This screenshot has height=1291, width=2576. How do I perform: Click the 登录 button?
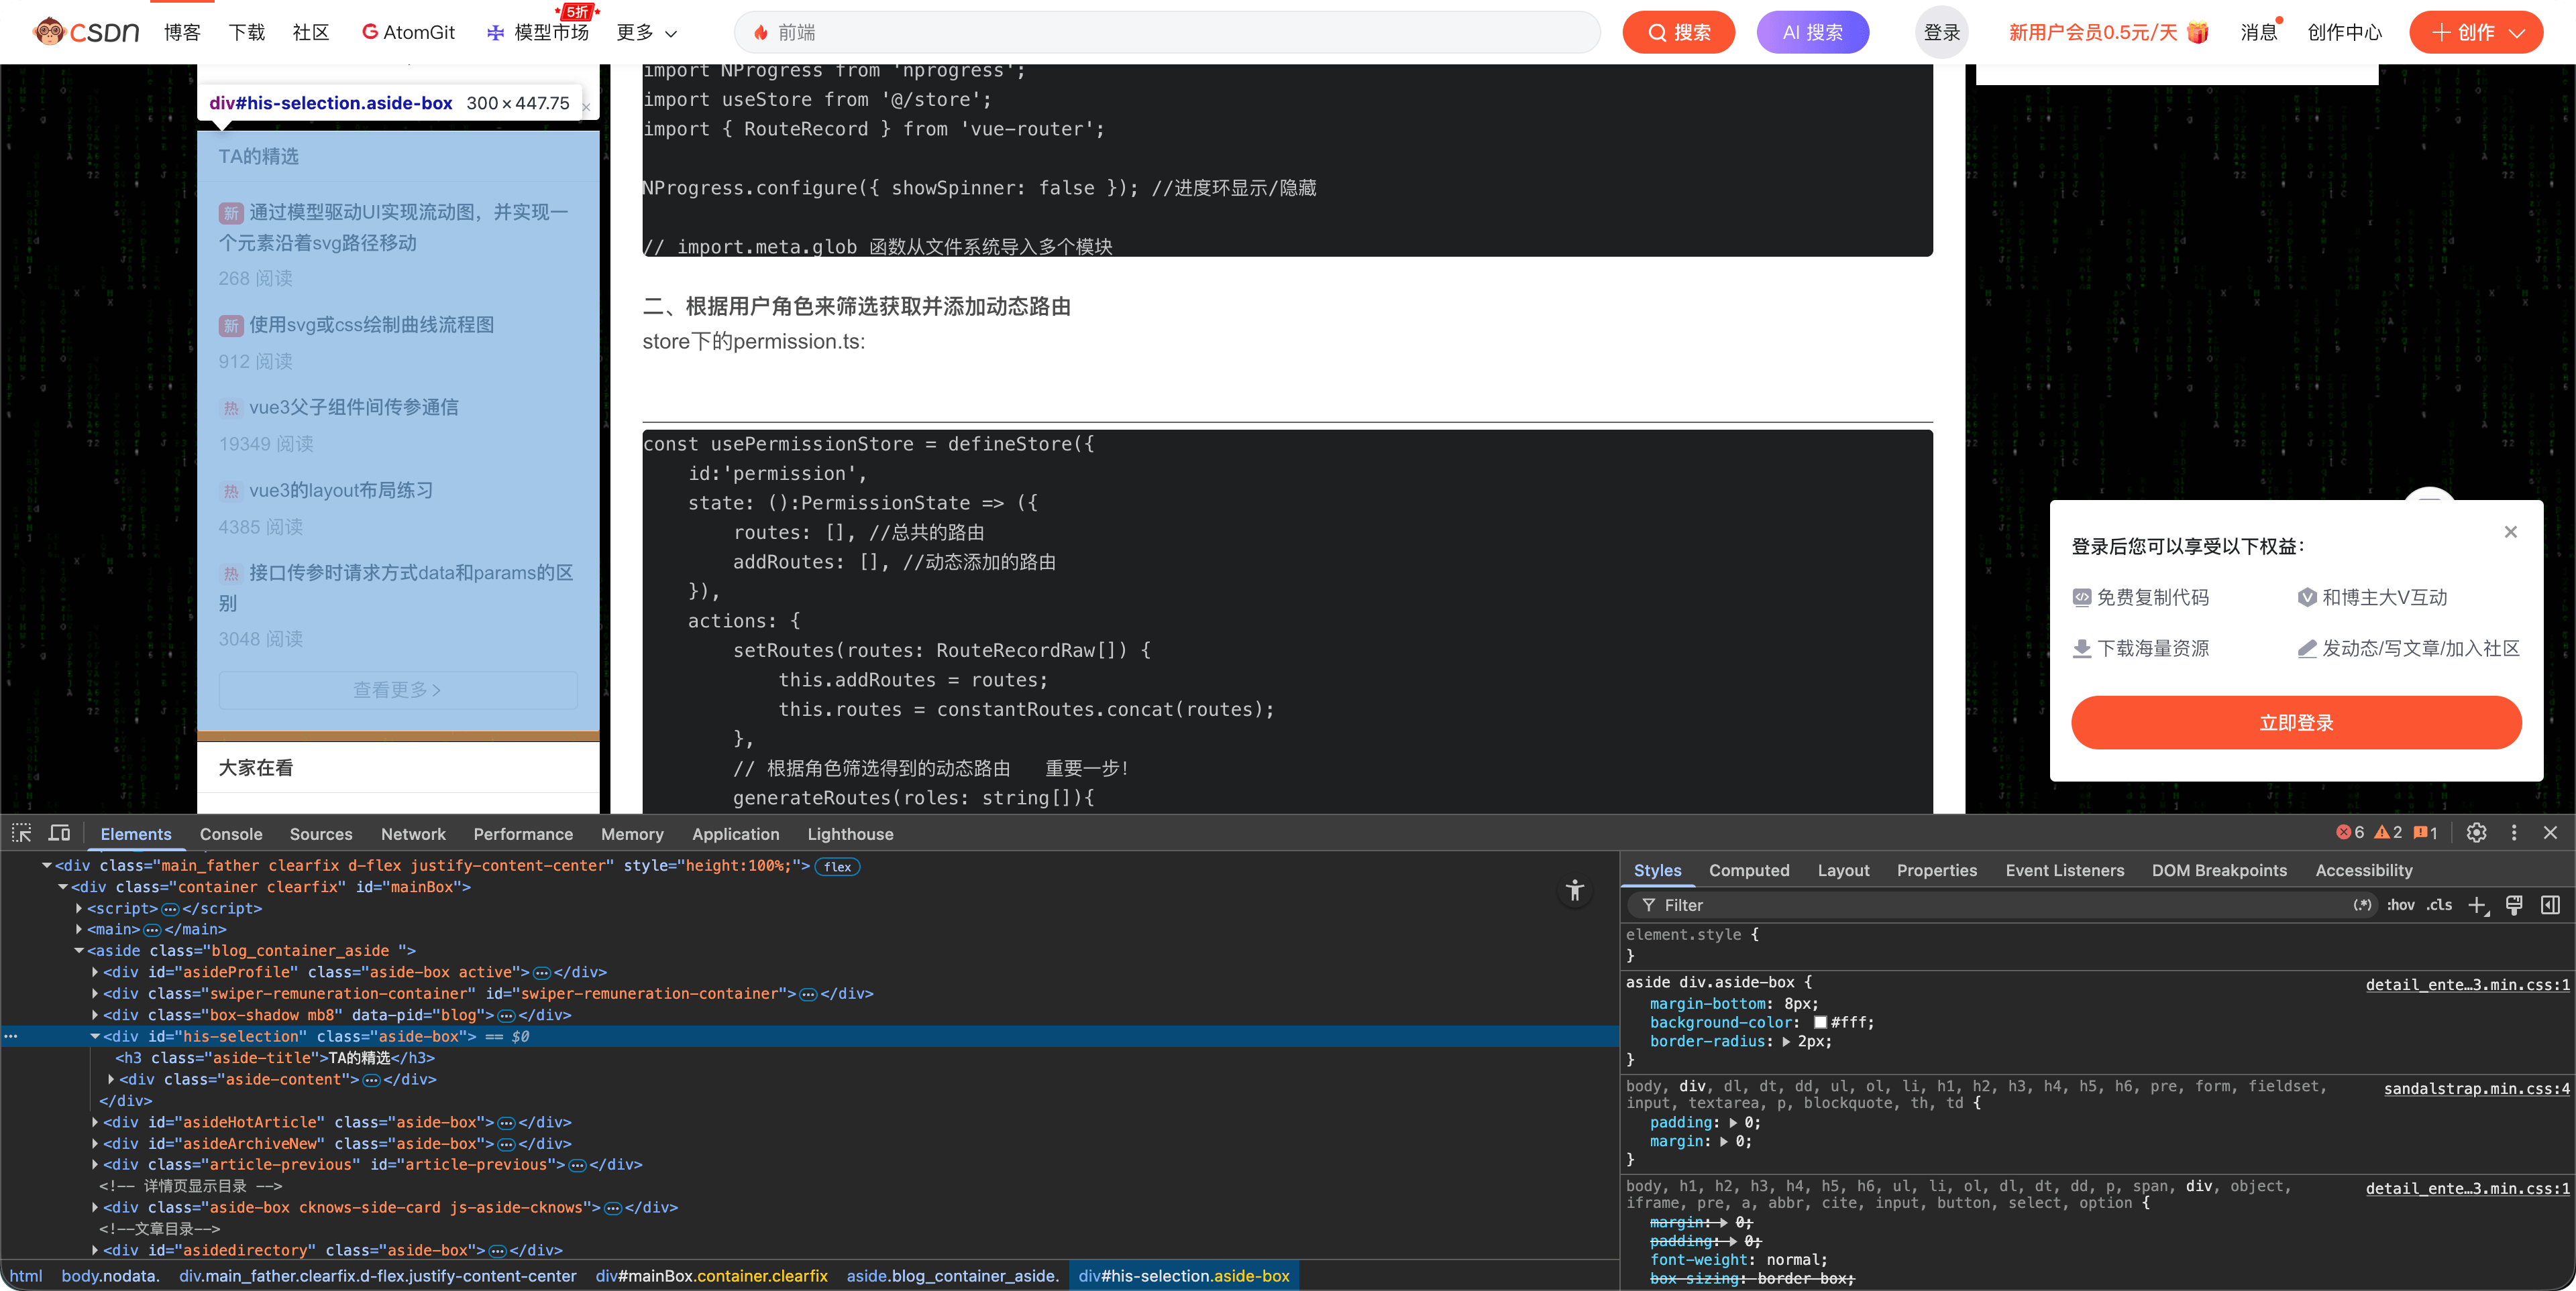[x=1942, y=32]
